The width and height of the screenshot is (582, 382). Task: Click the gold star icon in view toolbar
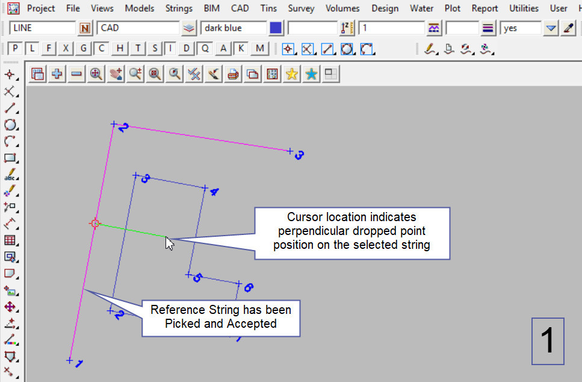pyautogui.click(x=292, y=74)
